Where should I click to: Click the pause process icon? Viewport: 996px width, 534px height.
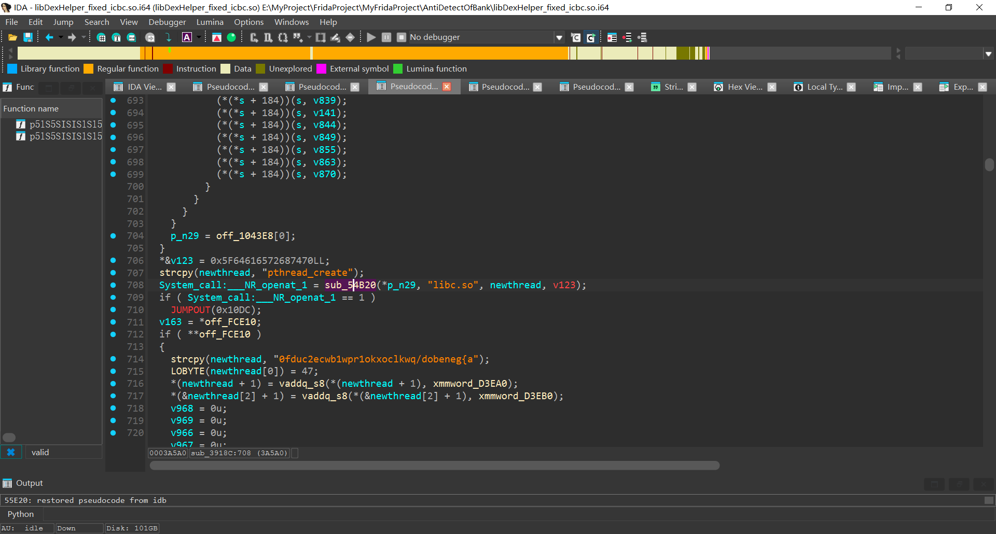pyautogui.click(x=386, y=37)
